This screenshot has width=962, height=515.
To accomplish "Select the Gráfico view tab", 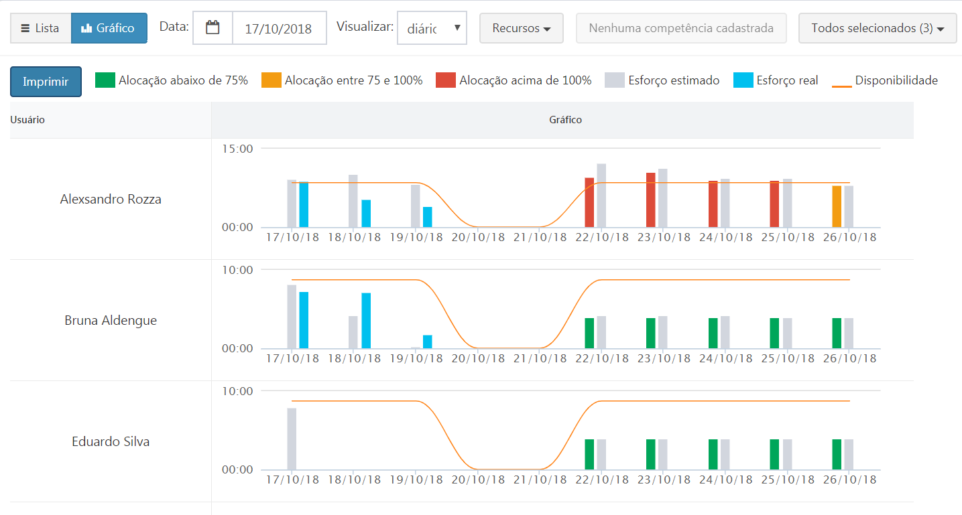I will [109, 28].
